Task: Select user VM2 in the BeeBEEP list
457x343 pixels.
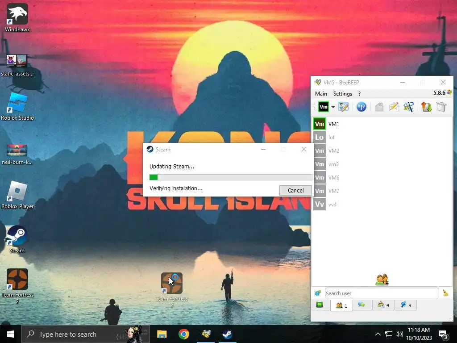Action: coord(382,151)
